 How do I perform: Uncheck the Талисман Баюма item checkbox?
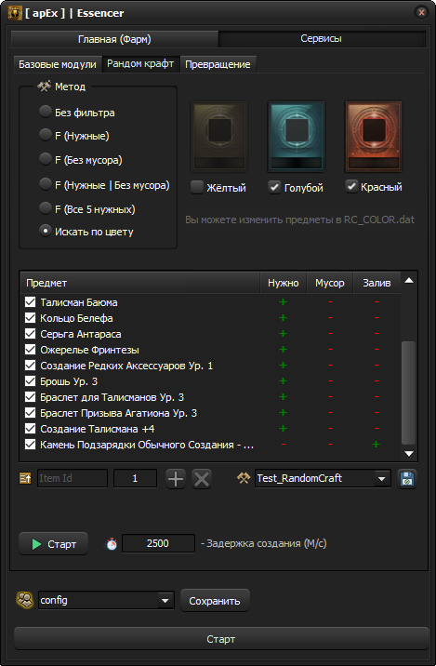click(30, 302)
